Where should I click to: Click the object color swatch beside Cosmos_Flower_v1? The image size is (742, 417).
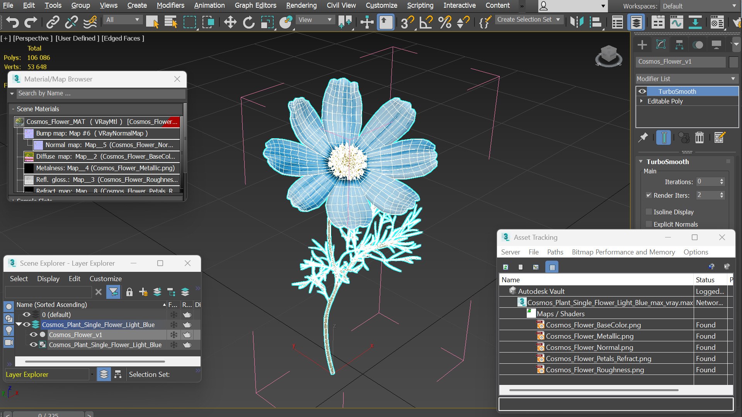733,62
